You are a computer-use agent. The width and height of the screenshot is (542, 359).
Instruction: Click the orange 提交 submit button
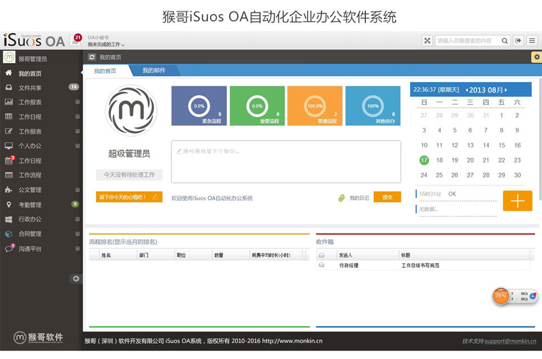[387, 198]
